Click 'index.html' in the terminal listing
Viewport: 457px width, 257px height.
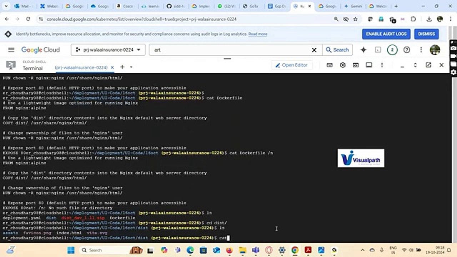69,233
